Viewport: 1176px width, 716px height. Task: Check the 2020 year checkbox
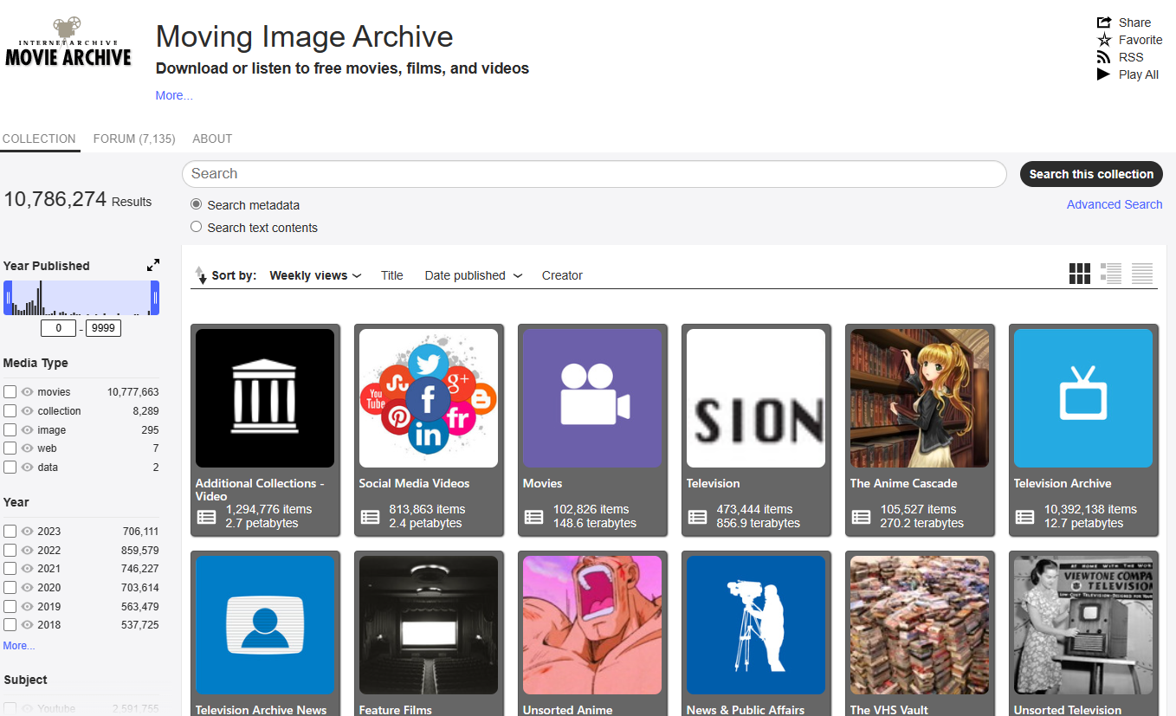(x=10, y=588)
